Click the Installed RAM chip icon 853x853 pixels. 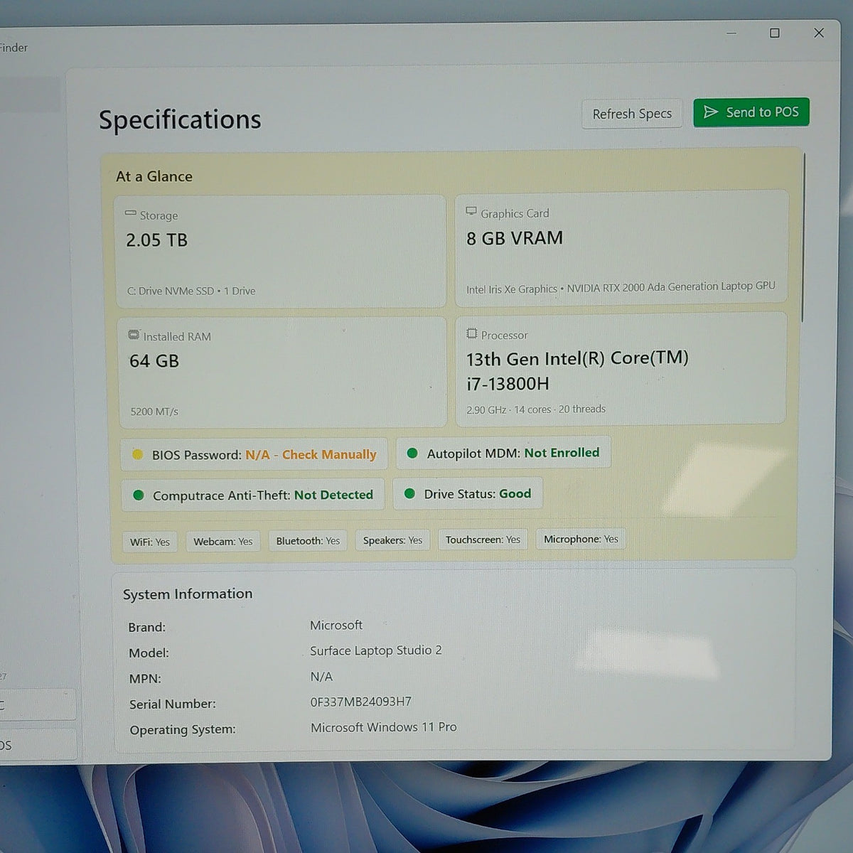(x=134, y=335)
